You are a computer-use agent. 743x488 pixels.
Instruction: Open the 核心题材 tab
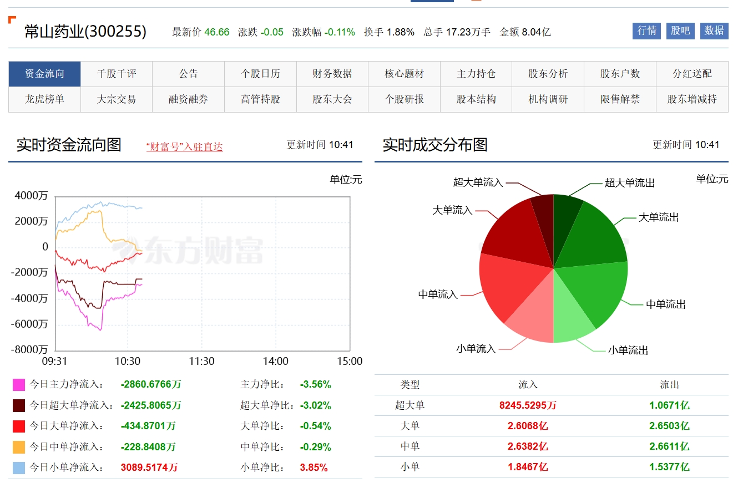(405, 74)
